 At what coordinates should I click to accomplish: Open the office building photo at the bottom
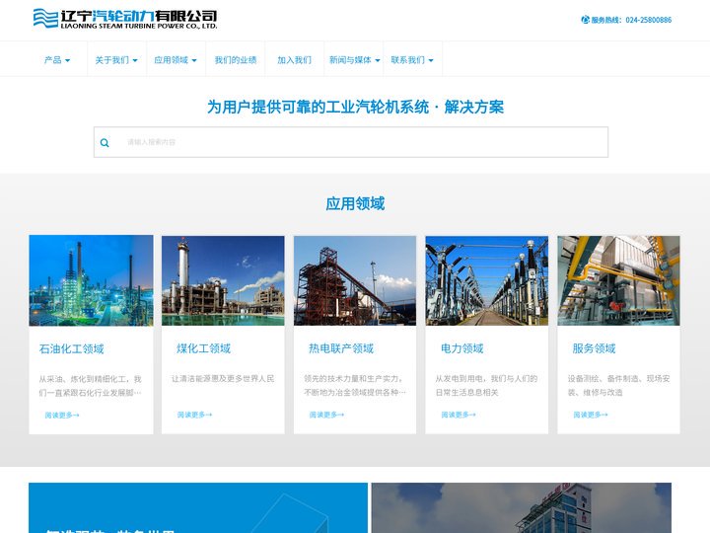tap(522, 507)
